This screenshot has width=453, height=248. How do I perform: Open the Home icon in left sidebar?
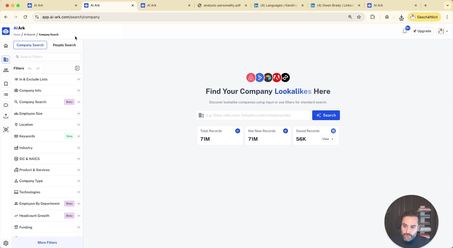click(x=6, y=46)
